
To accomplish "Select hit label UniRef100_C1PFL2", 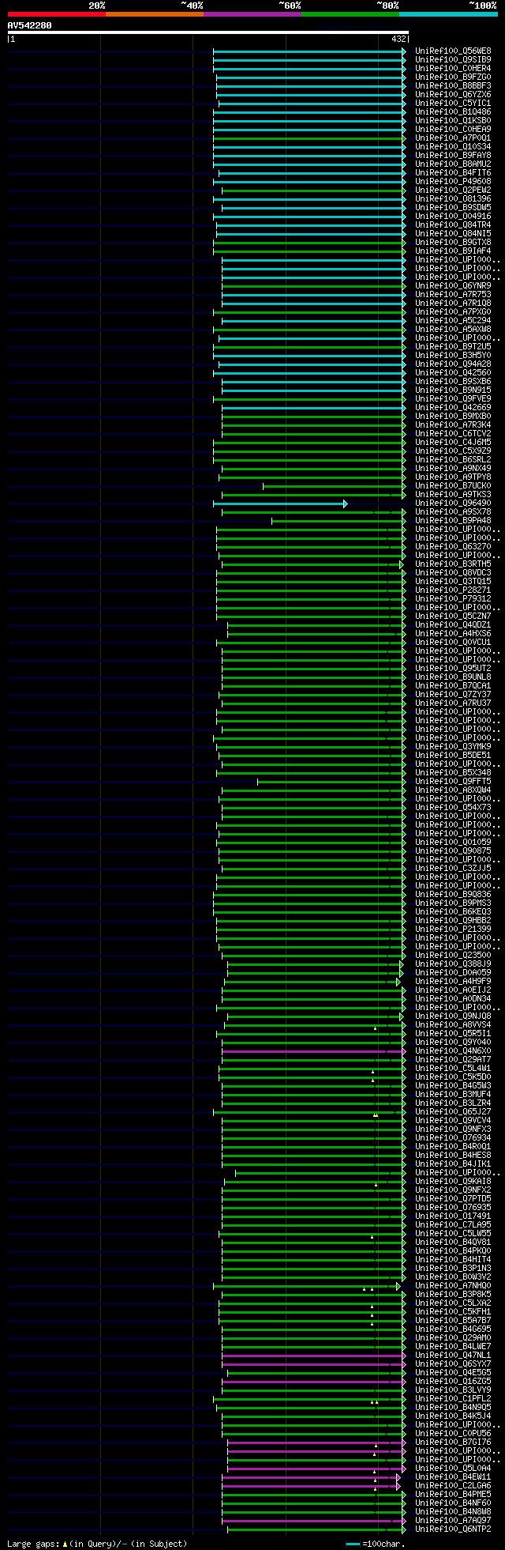I will 453,1399.
